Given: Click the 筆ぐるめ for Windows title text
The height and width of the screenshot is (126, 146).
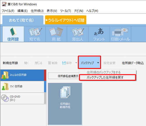Looking at the screenshot, I should 22,4.
